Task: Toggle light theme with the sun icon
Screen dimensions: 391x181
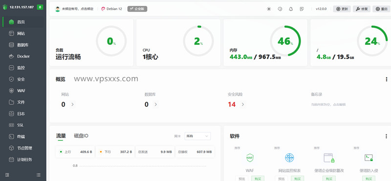Action: coord(269,9)
